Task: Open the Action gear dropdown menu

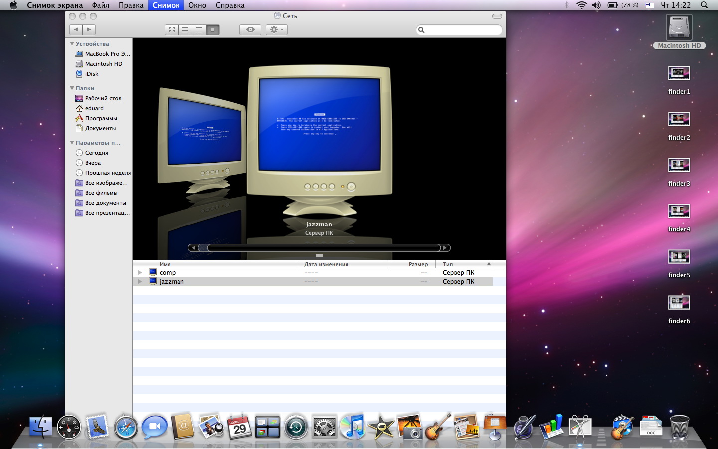Action: coord(276,30)
